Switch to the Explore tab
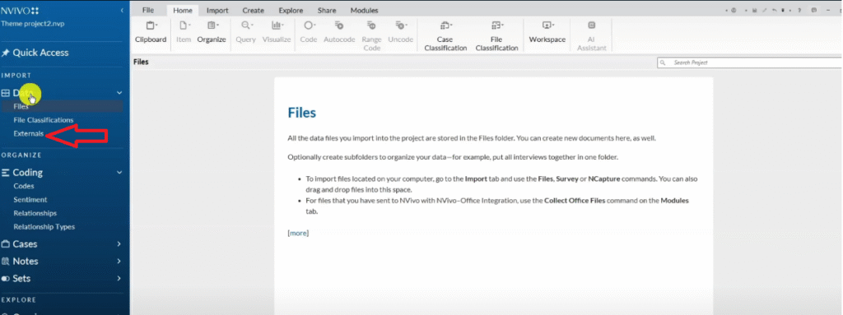This screenshot has height=315, width=843. click(291, 10)
